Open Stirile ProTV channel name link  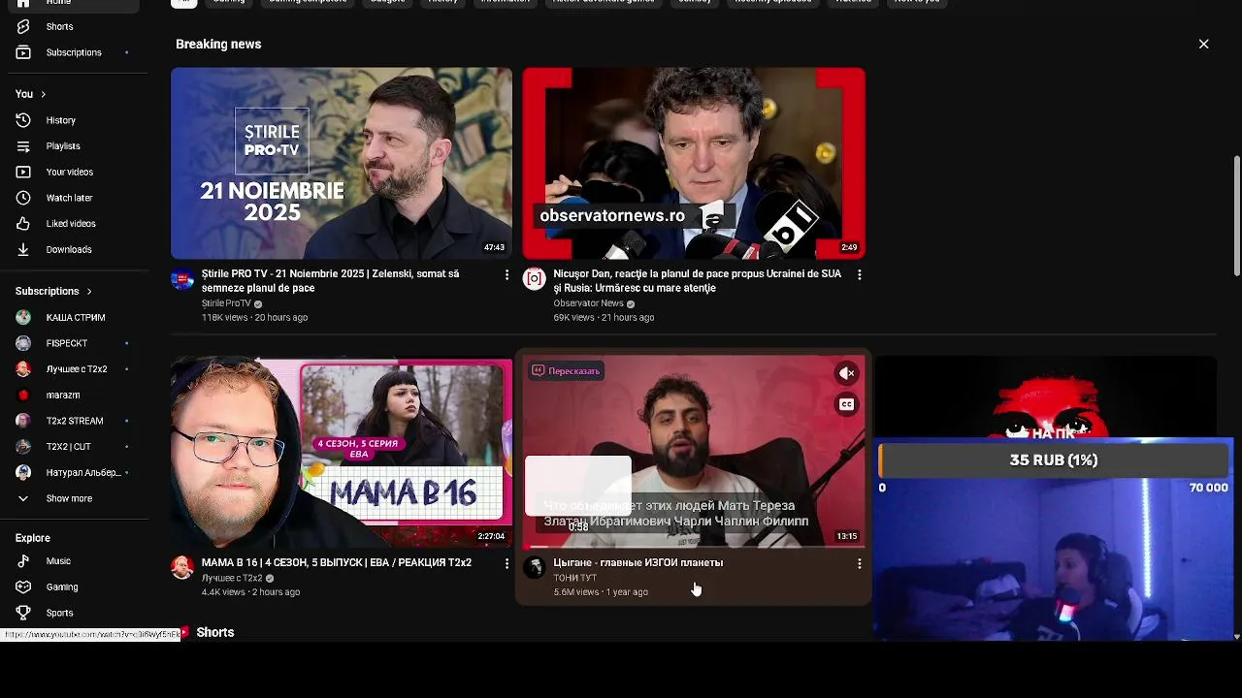click(226, 303)
